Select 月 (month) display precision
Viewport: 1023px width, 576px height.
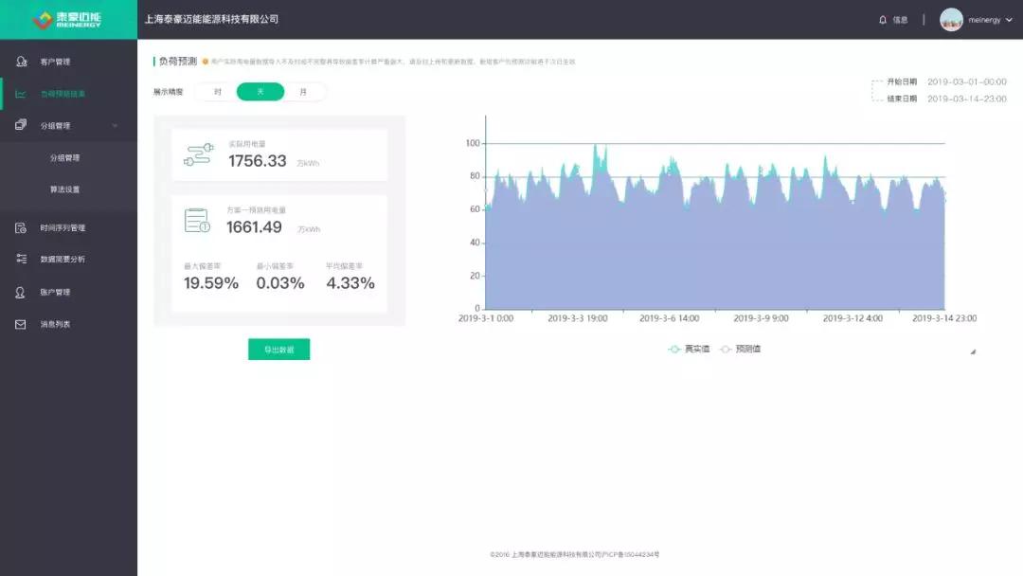pos(303,92)
